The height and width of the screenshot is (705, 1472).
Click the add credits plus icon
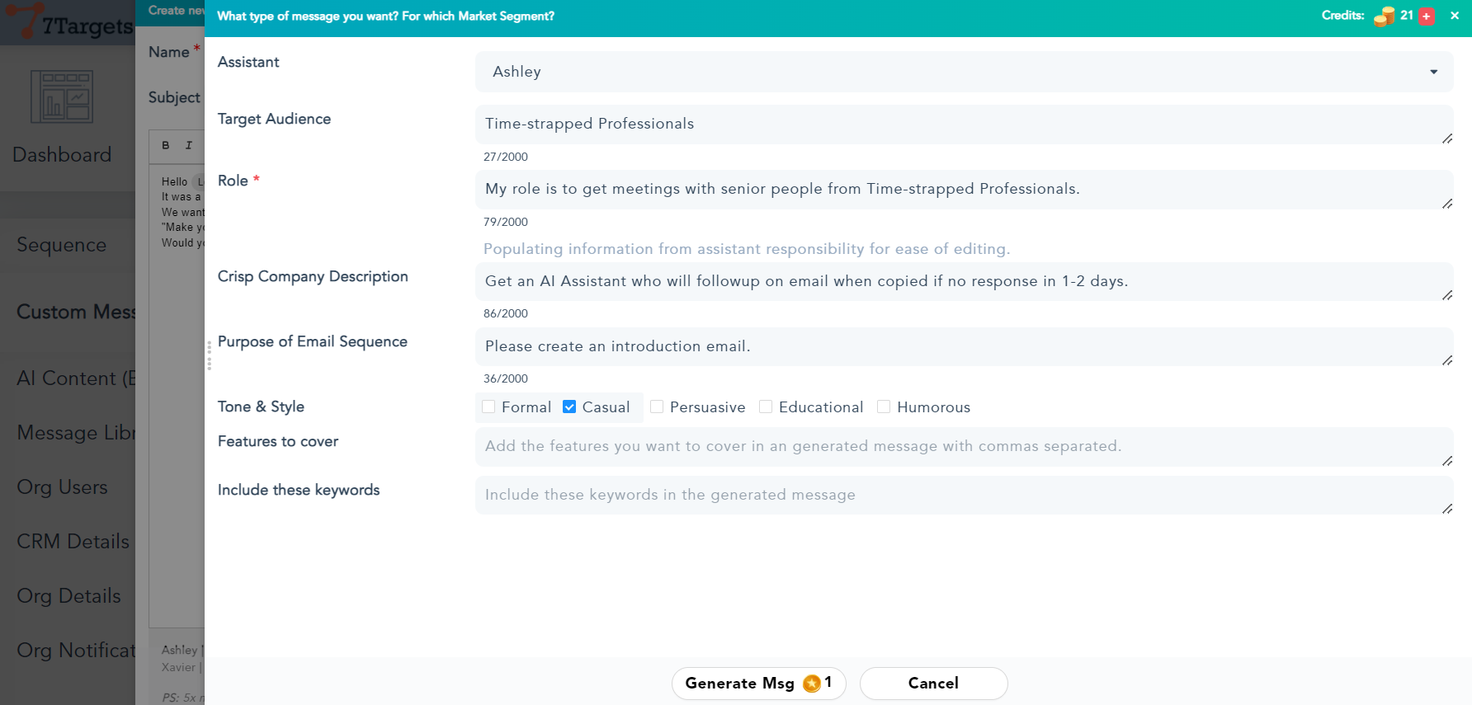pyautogui.click(x=1427, y=16)
